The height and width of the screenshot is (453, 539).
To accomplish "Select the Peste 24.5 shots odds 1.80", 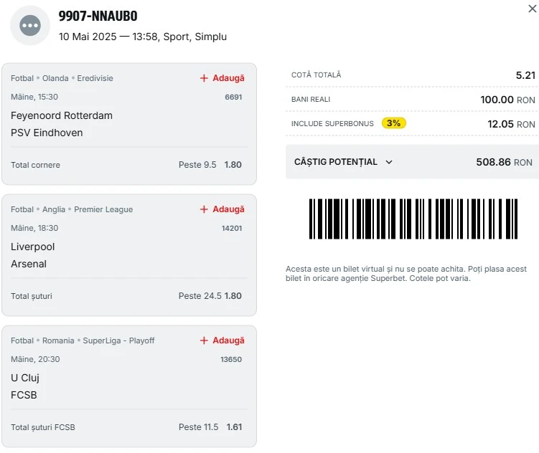I will click(210, 296).
